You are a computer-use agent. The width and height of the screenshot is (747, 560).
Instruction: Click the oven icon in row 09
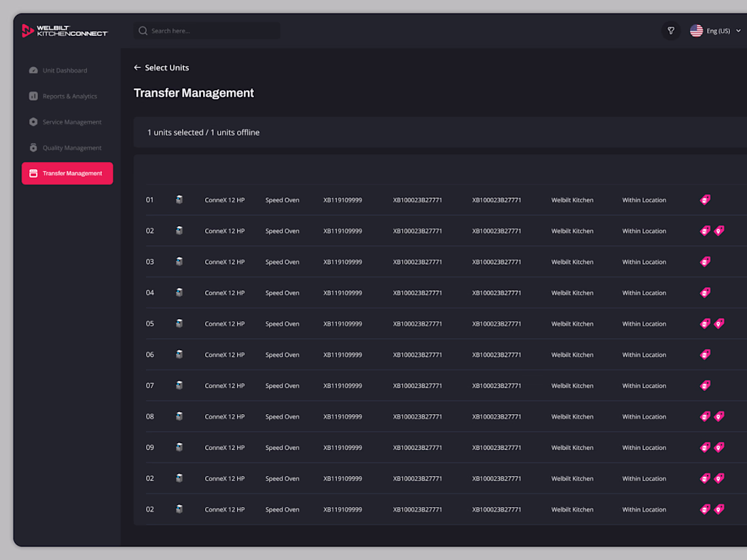[x=179, y=447]
